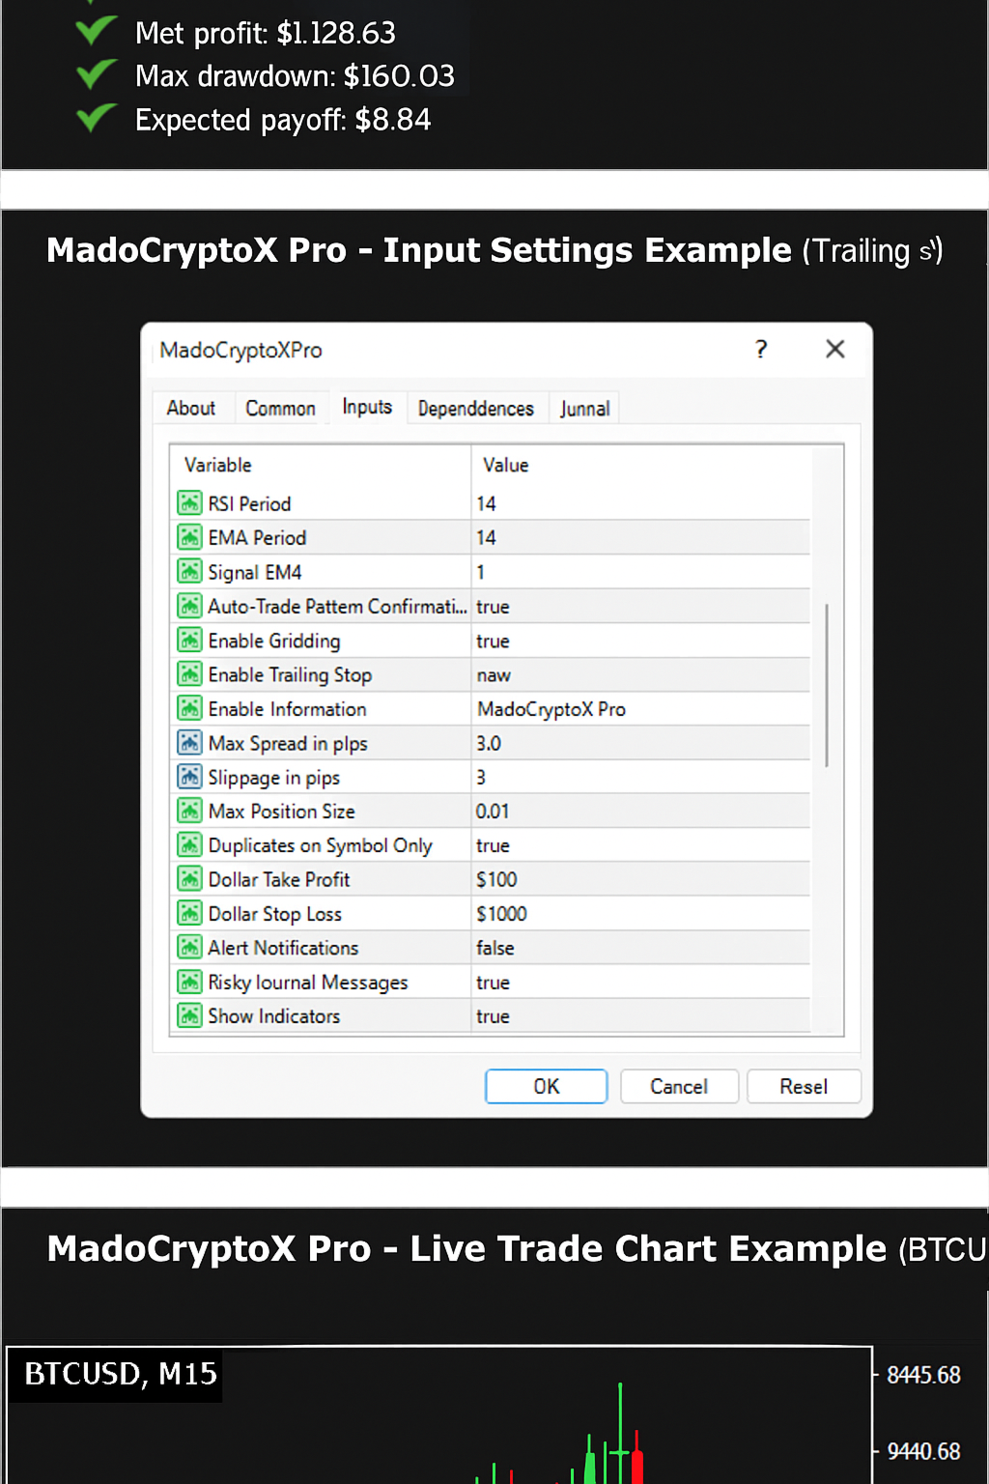Click the BTCUSD, M15 chart label
Screen dimensions: 989x1484
[x=121, y=1374]
